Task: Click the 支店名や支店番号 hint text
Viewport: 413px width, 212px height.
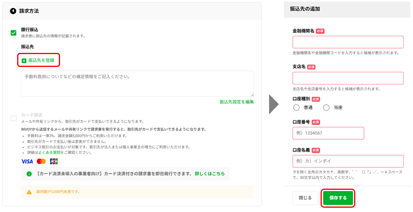Action: pyautogui.click(x=336, y=89)
